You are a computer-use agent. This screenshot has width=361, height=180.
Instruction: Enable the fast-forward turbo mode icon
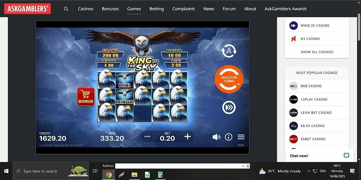tap(229, 107)
